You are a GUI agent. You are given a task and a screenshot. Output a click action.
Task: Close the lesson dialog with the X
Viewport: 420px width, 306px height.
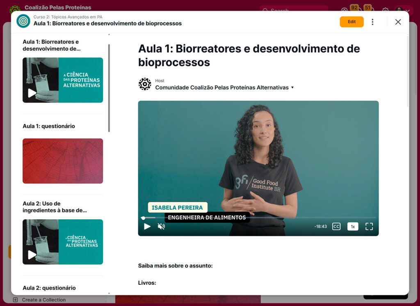coord(398,22)
